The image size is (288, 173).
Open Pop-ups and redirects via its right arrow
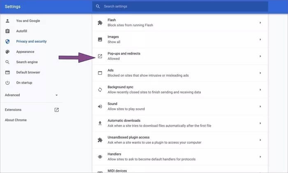pyautogui.click(x=260, y=56)
